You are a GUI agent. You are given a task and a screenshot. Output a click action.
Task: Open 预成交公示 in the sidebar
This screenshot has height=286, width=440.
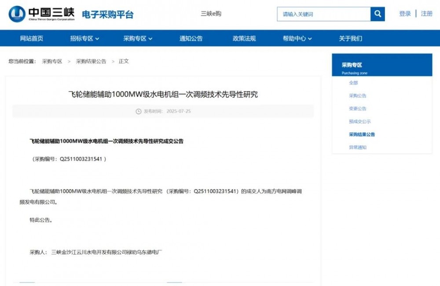[x=359, y=121]
